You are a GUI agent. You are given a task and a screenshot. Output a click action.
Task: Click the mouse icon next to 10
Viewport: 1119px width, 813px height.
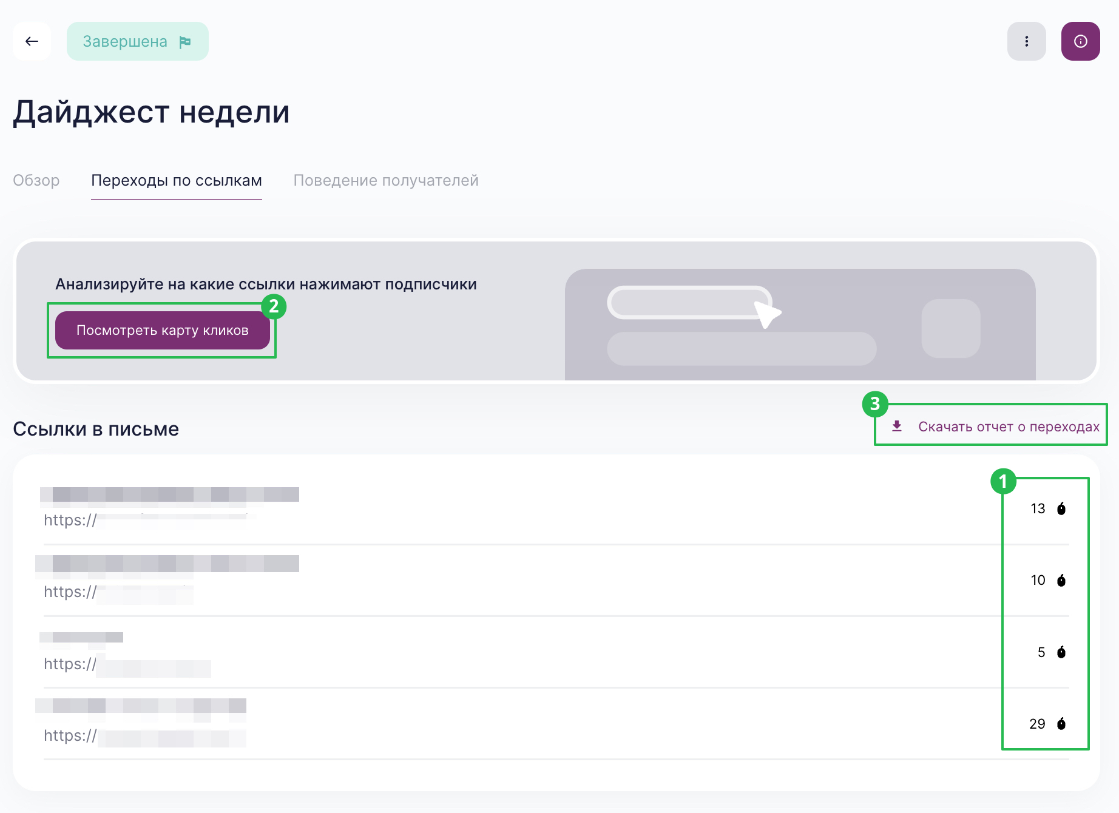(1061, 581)
